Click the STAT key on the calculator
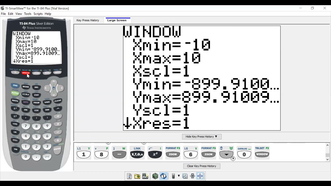Viewport: 331px width, 186px height. pos(36,95)
